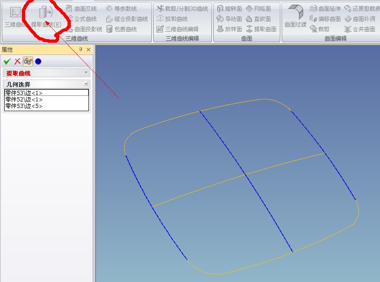The width and height of the screenshot is (380, 282).
Task: Click the 网格面 mesh surface tool
Action: coord(258,9)
